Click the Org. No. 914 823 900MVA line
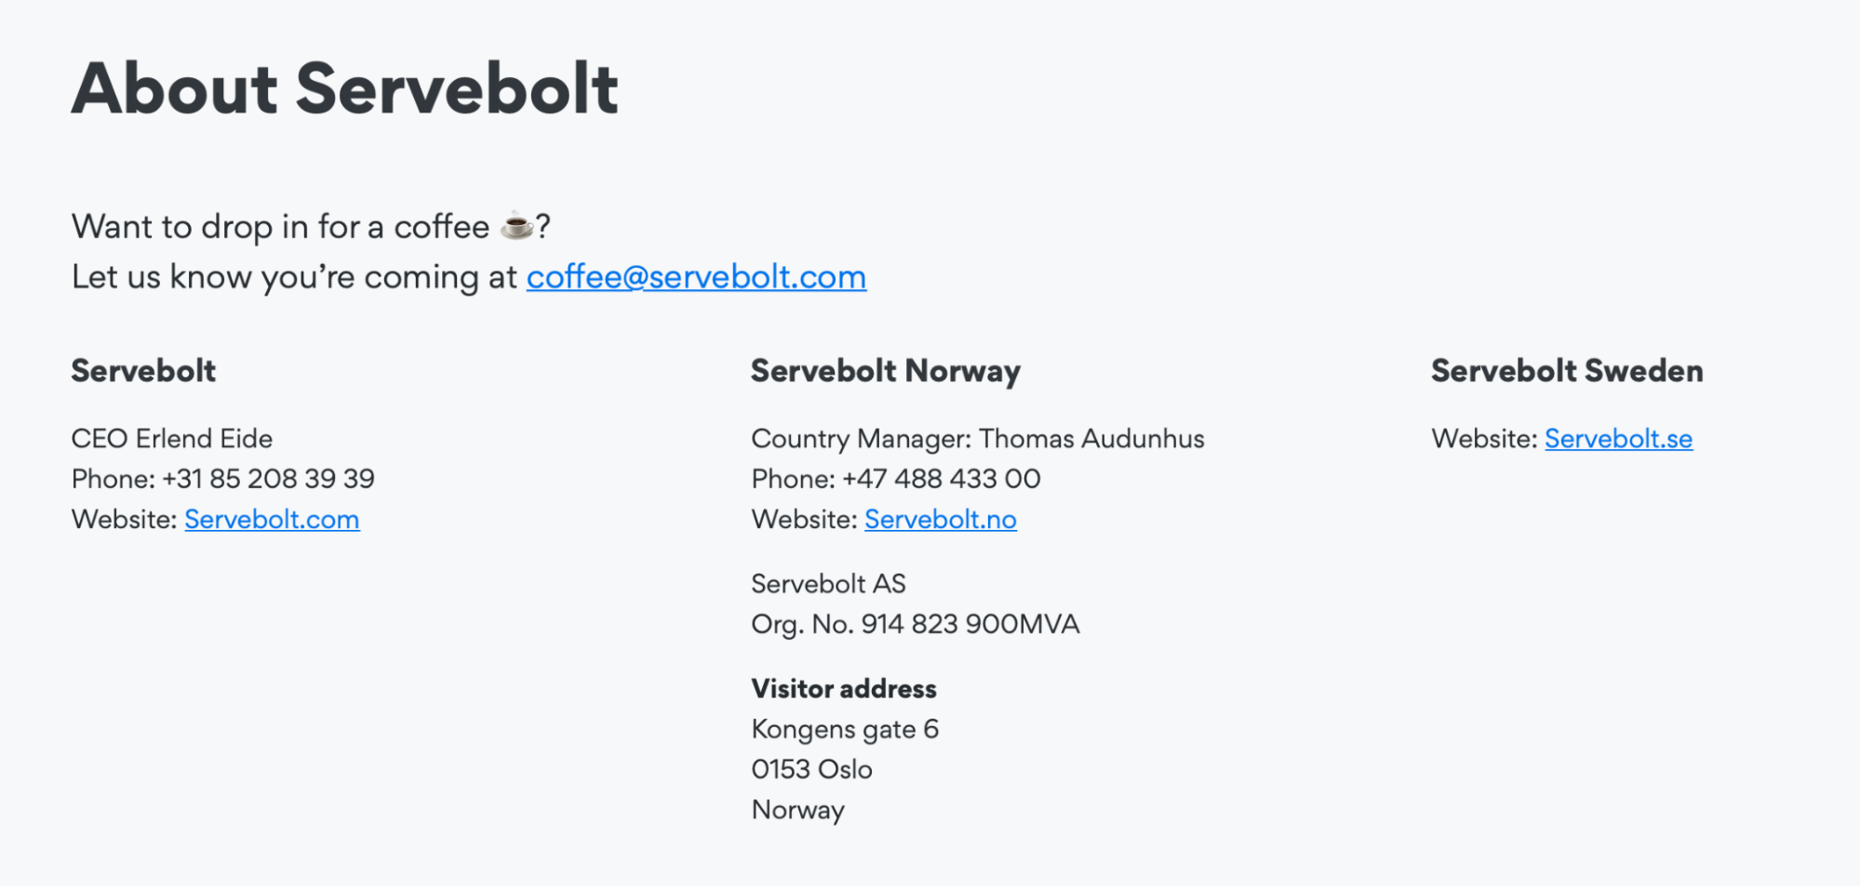 click(916, 624)
